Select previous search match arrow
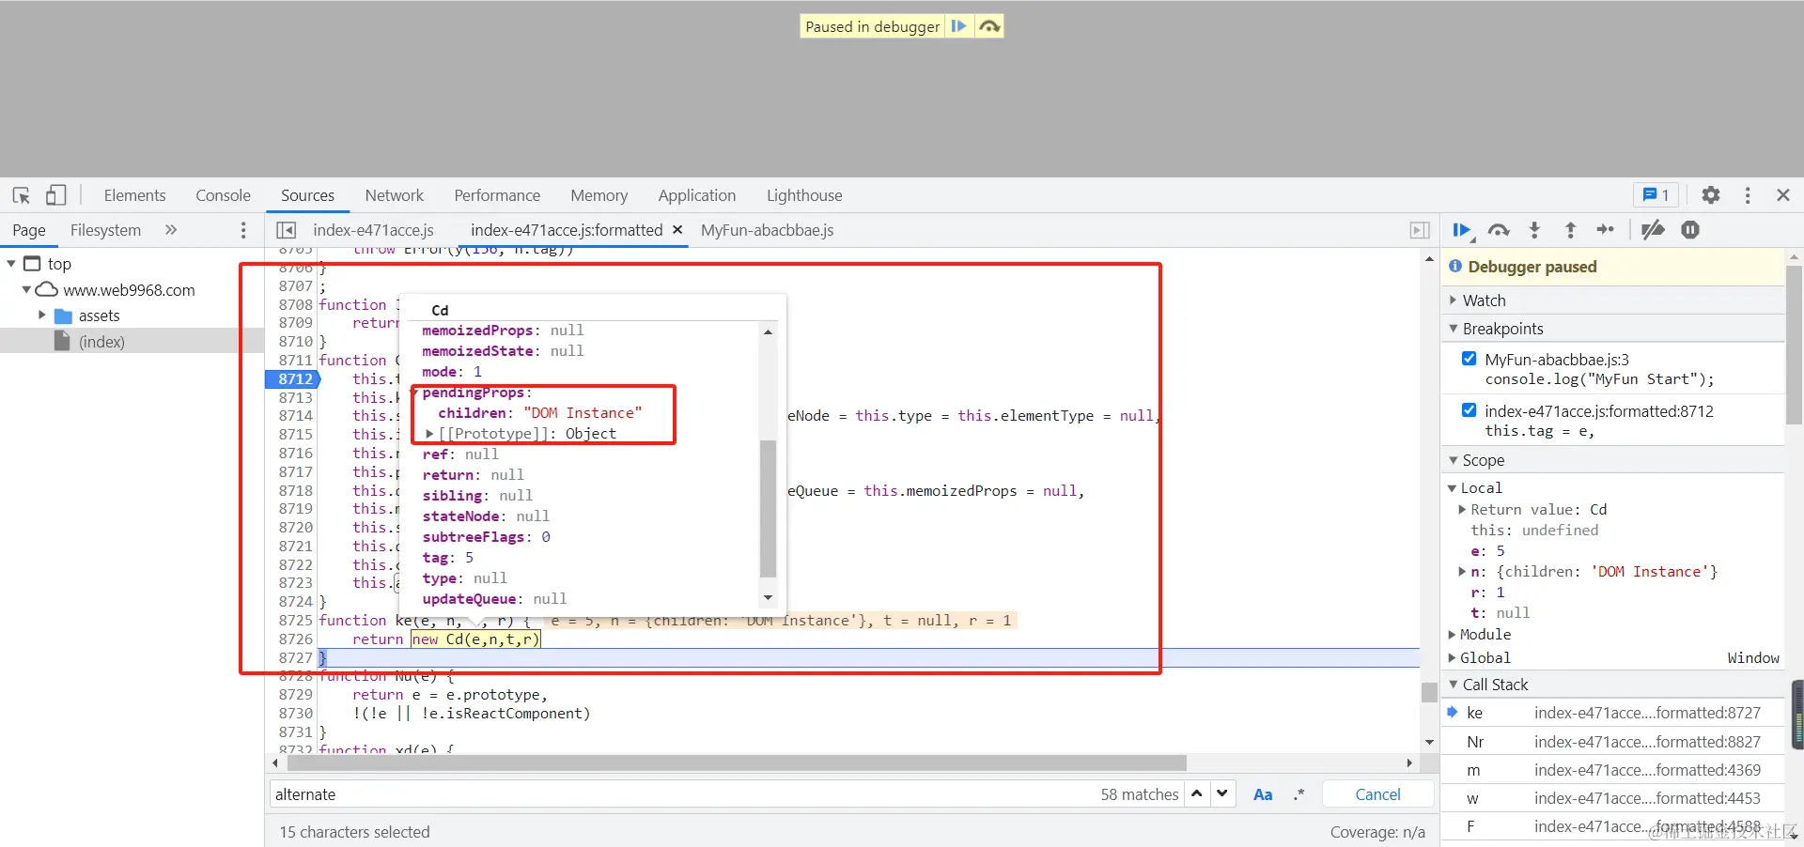Image resolution: width=1804 pixels, height=847 pixels. [1197, 793]
